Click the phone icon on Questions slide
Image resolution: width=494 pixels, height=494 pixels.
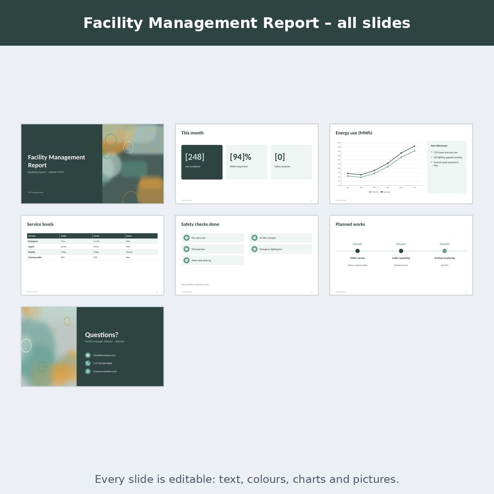pos(88,363)
